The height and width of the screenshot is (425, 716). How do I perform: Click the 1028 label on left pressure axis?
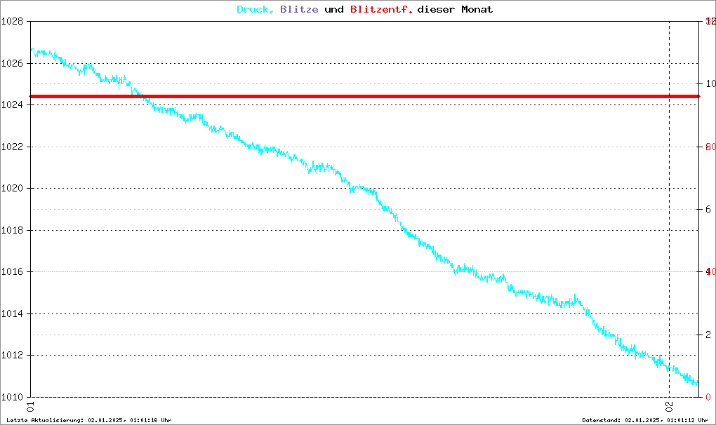[13, 22]
